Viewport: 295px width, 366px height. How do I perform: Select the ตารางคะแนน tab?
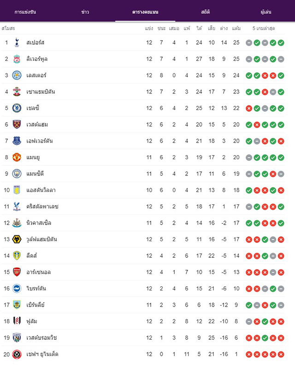pos(145,12)
